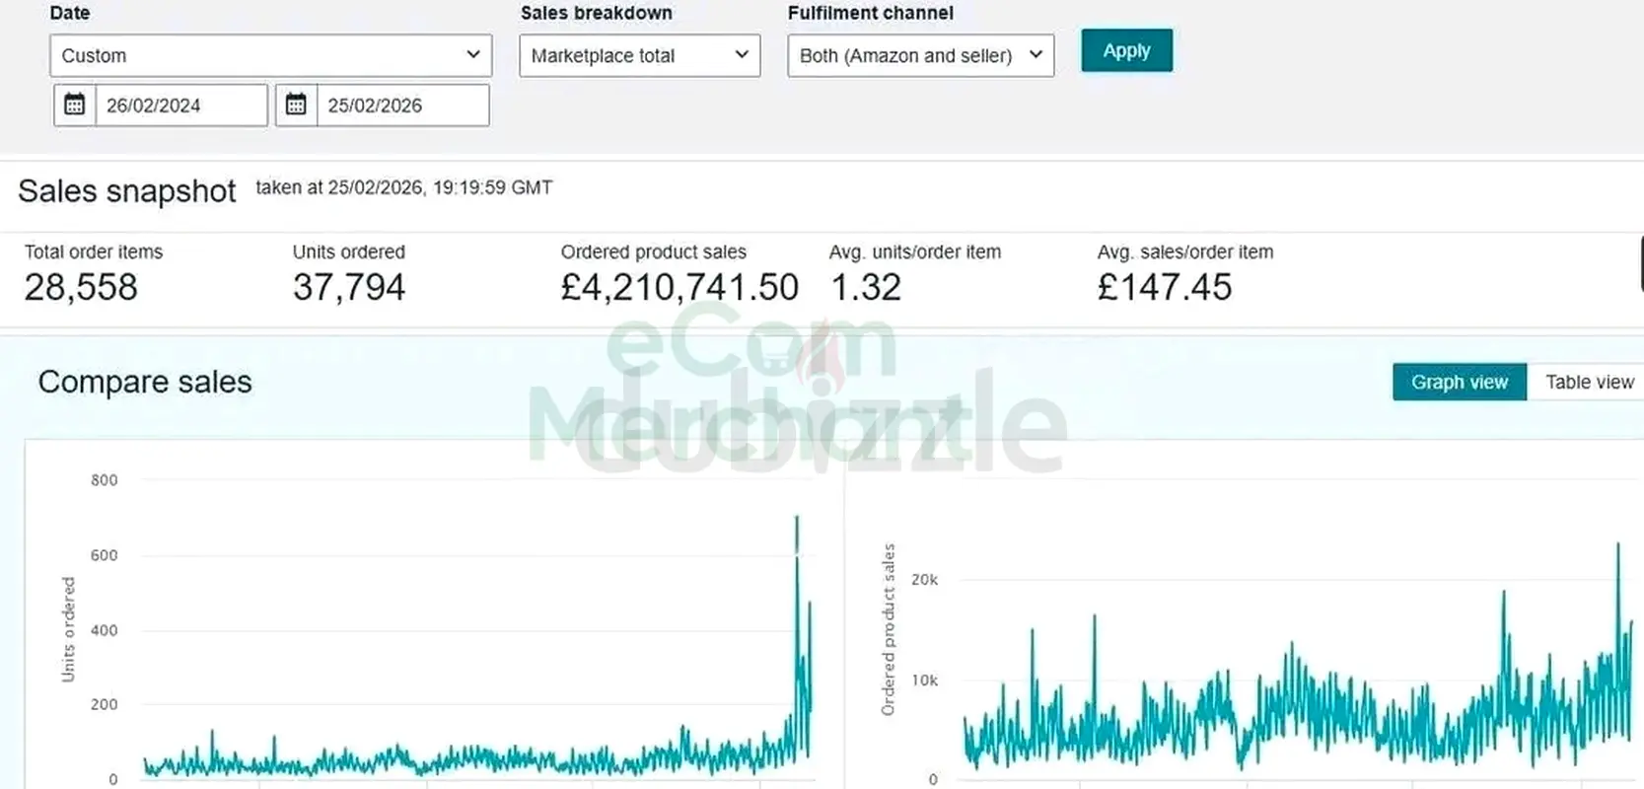
Task: Click the Avg. sales/order item value £147.45
Action: (1165, 288)
